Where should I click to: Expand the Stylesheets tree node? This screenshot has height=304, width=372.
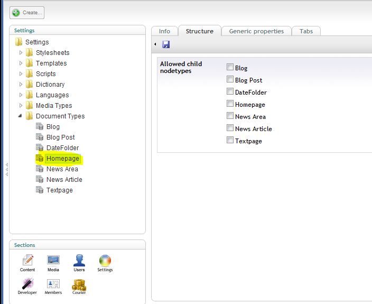(x=21, y=52)
